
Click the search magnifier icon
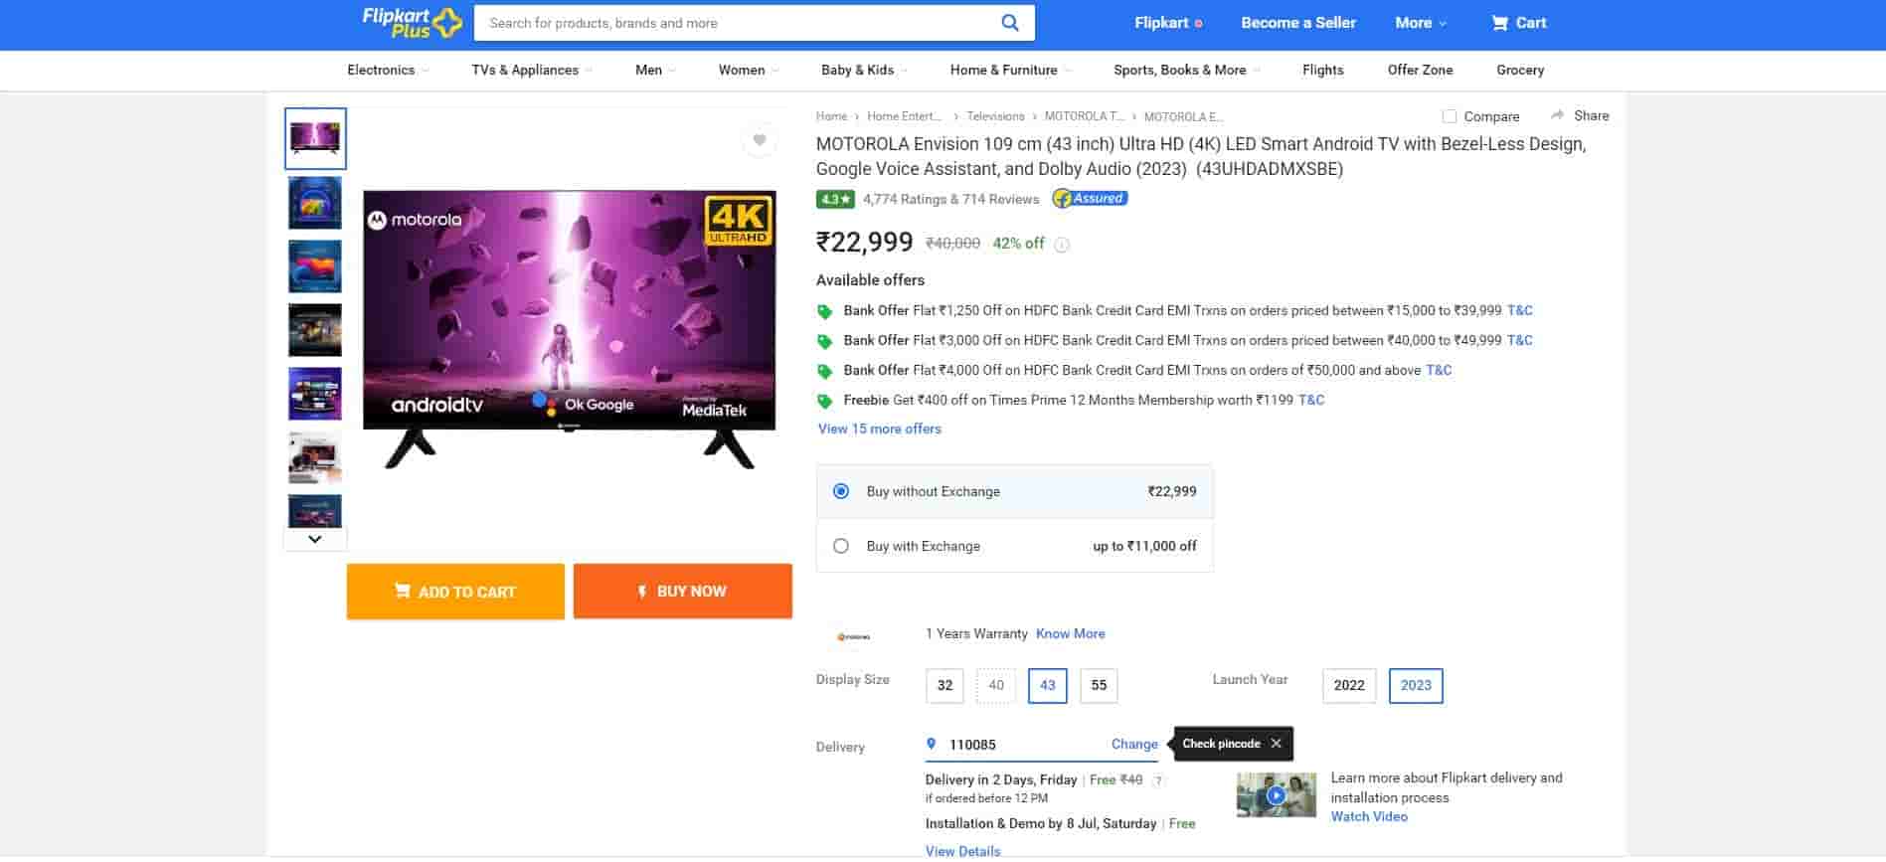pyautogui.click(x=1009, y=23)
